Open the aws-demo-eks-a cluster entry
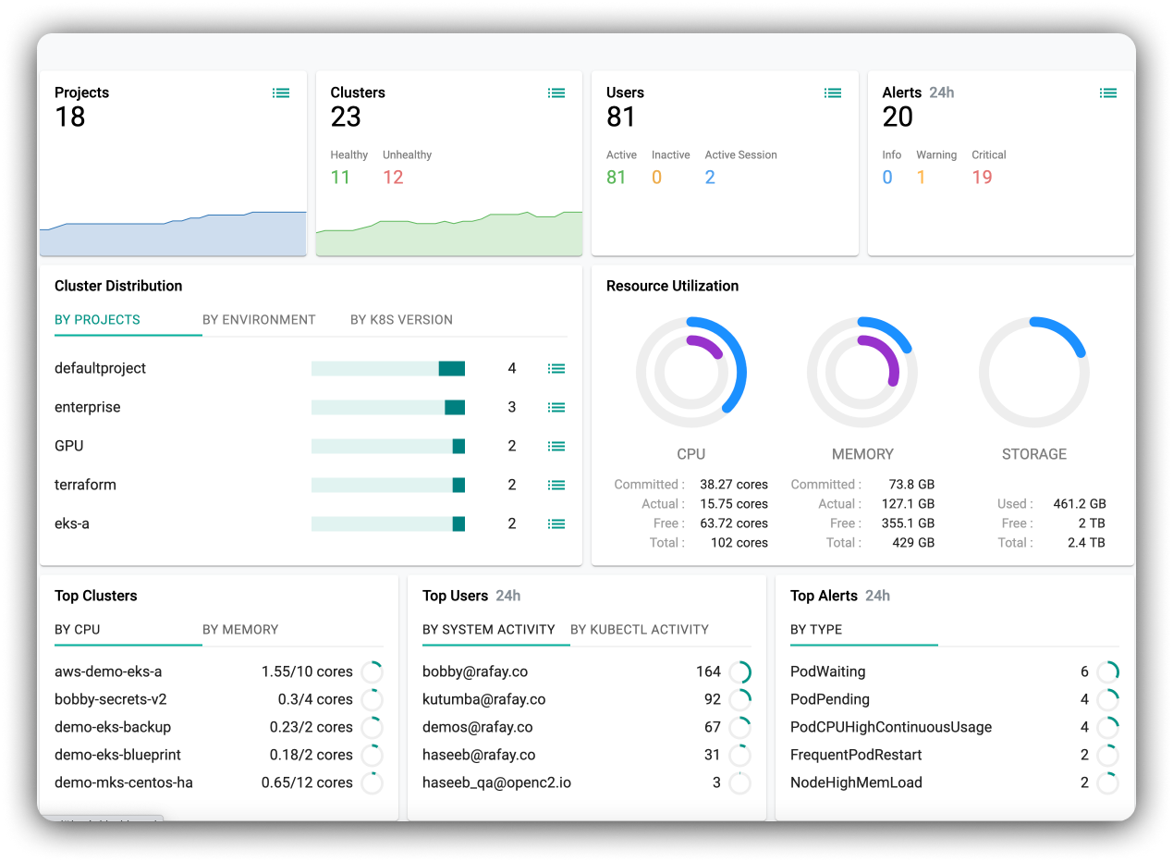This screenshot has width=1173, height=862. pyautogui.click(x=108, y=671)
